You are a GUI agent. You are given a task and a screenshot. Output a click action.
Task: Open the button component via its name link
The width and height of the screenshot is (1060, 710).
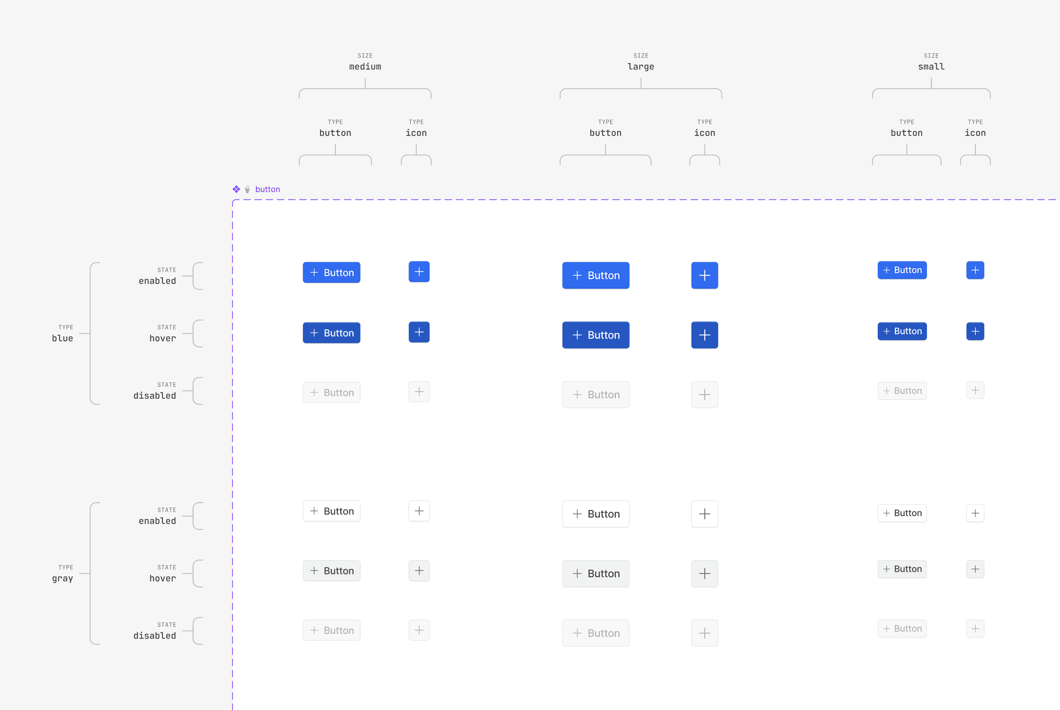268,189
